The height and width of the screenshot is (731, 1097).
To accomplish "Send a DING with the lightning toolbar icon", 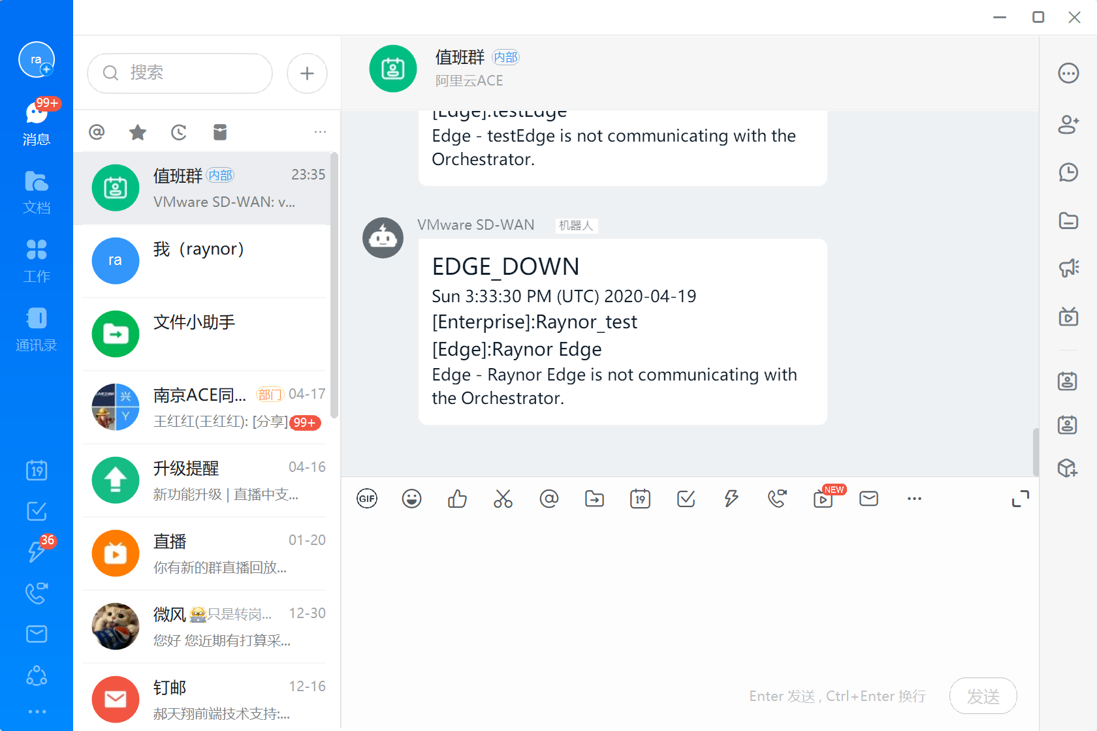I will 731,499.
